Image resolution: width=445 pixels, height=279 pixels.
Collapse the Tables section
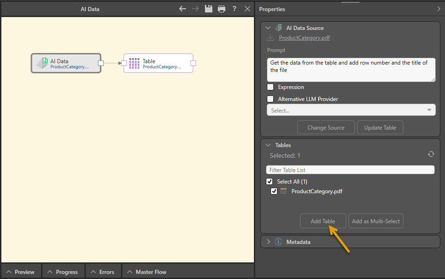[x=269, y=145]
